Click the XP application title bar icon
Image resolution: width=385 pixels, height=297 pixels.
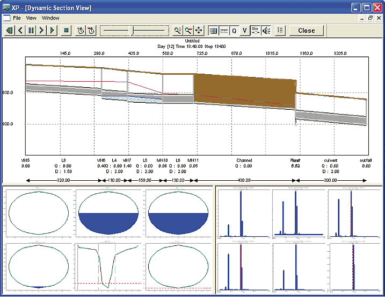pyautogui.click(x=6, y=8)
